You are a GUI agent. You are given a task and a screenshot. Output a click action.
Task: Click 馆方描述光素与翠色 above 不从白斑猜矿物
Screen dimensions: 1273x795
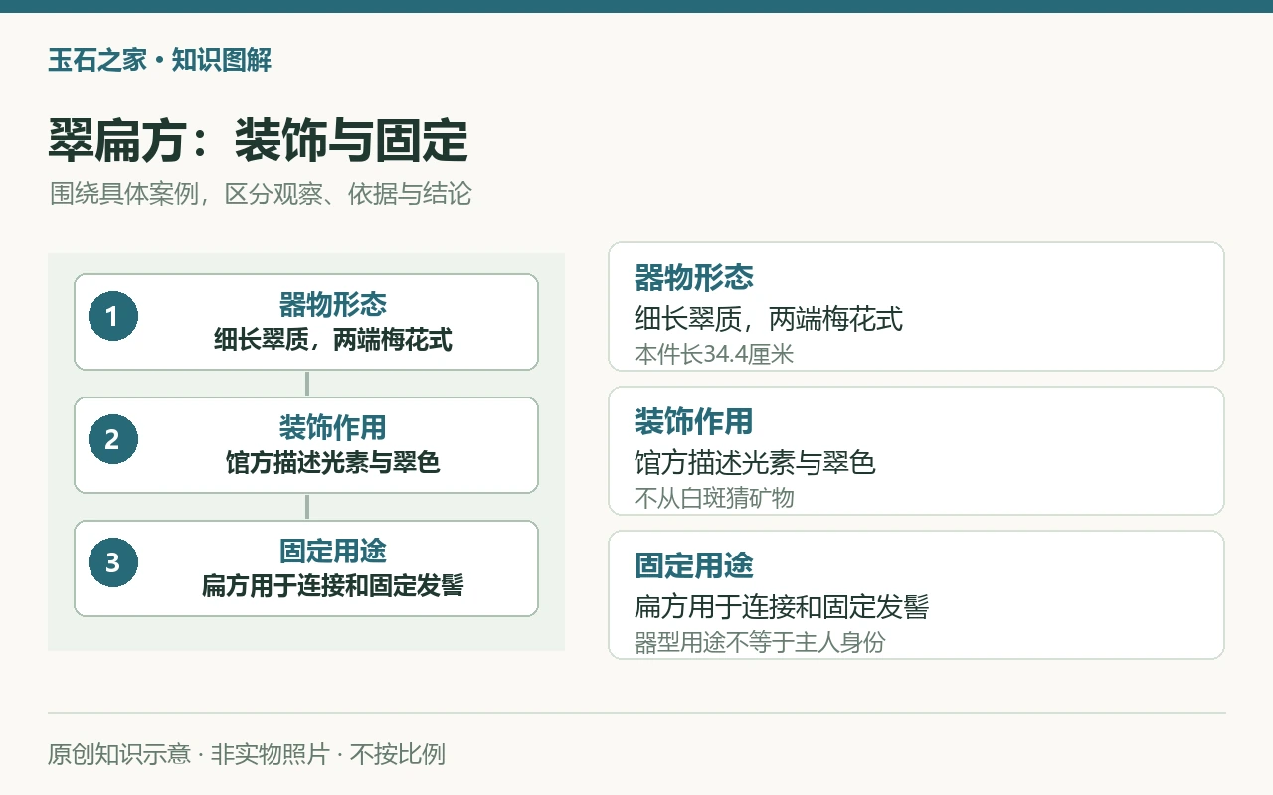click(x=755, y=463)
